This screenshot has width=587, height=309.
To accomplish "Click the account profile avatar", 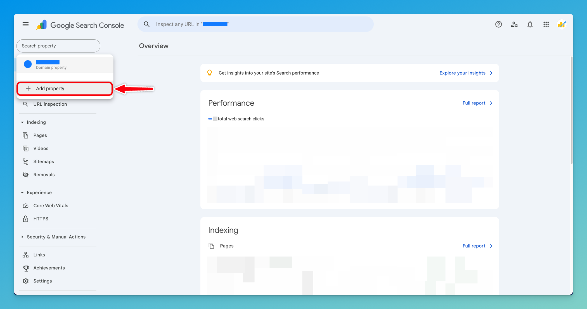I will 562,25.
